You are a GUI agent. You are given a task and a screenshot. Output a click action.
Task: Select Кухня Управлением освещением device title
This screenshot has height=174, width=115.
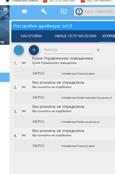tap(63, 58)
